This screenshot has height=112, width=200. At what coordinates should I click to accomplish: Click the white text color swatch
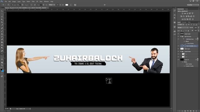click(x=67, y=5)
